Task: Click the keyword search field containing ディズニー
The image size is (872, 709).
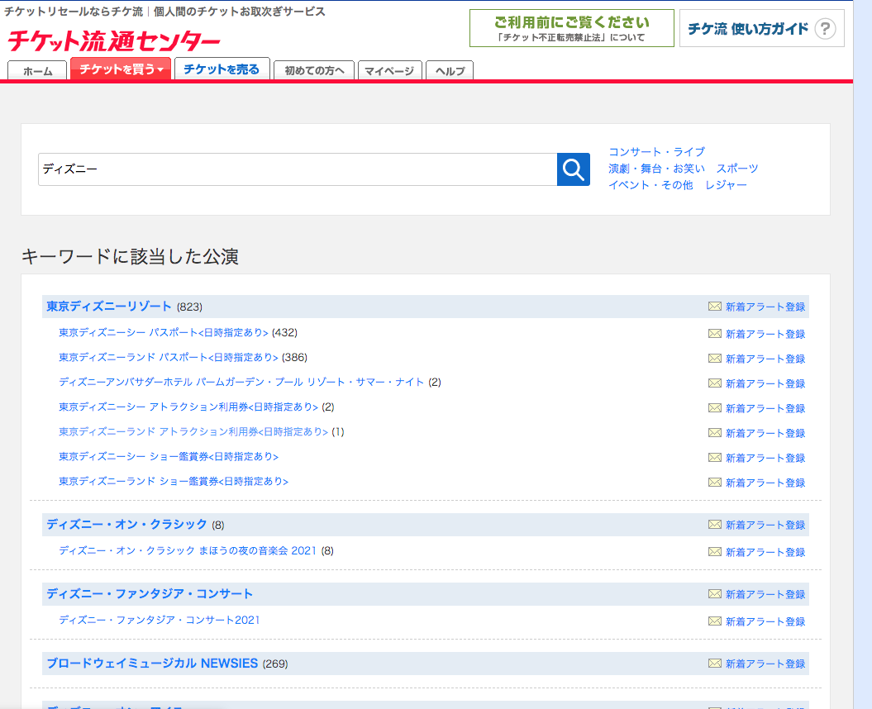Action: click(298, 169)
